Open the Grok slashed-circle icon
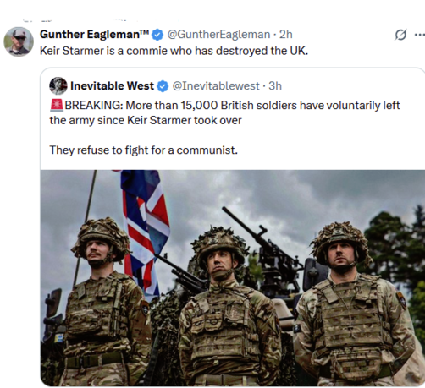This screenshot has width=425, height=388. [400, 35]
